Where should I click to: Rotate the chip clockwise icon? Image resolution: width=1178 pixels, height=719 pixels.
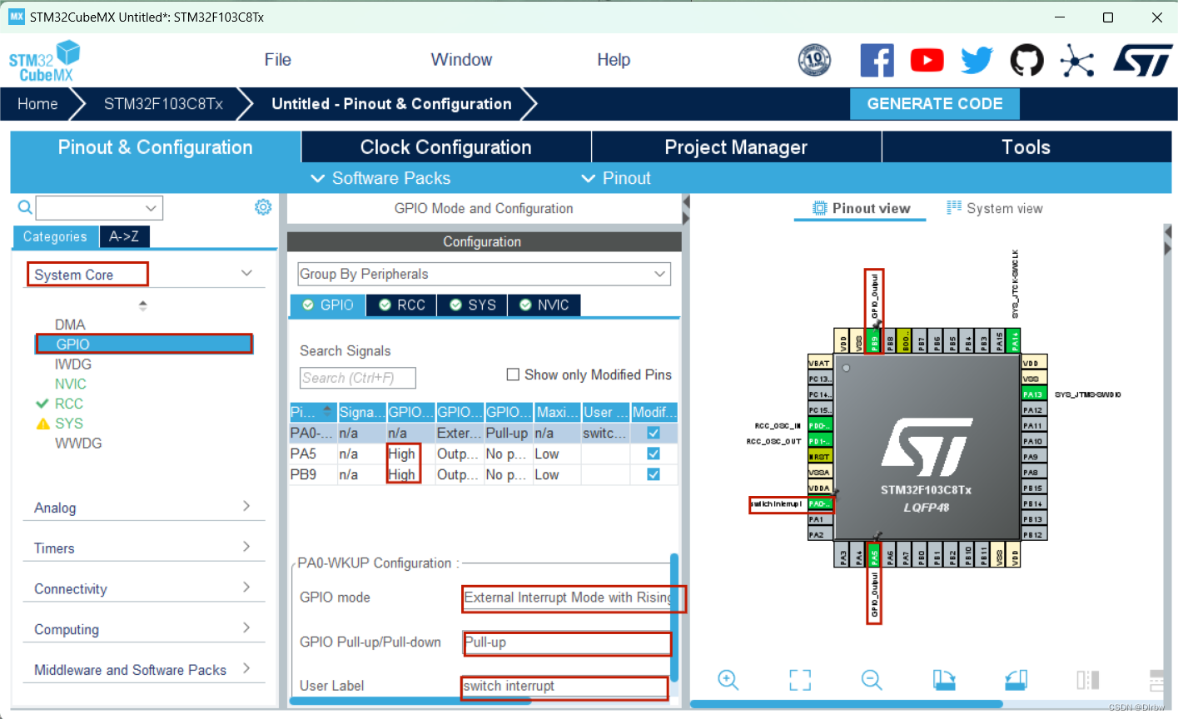tap(943, 680)
